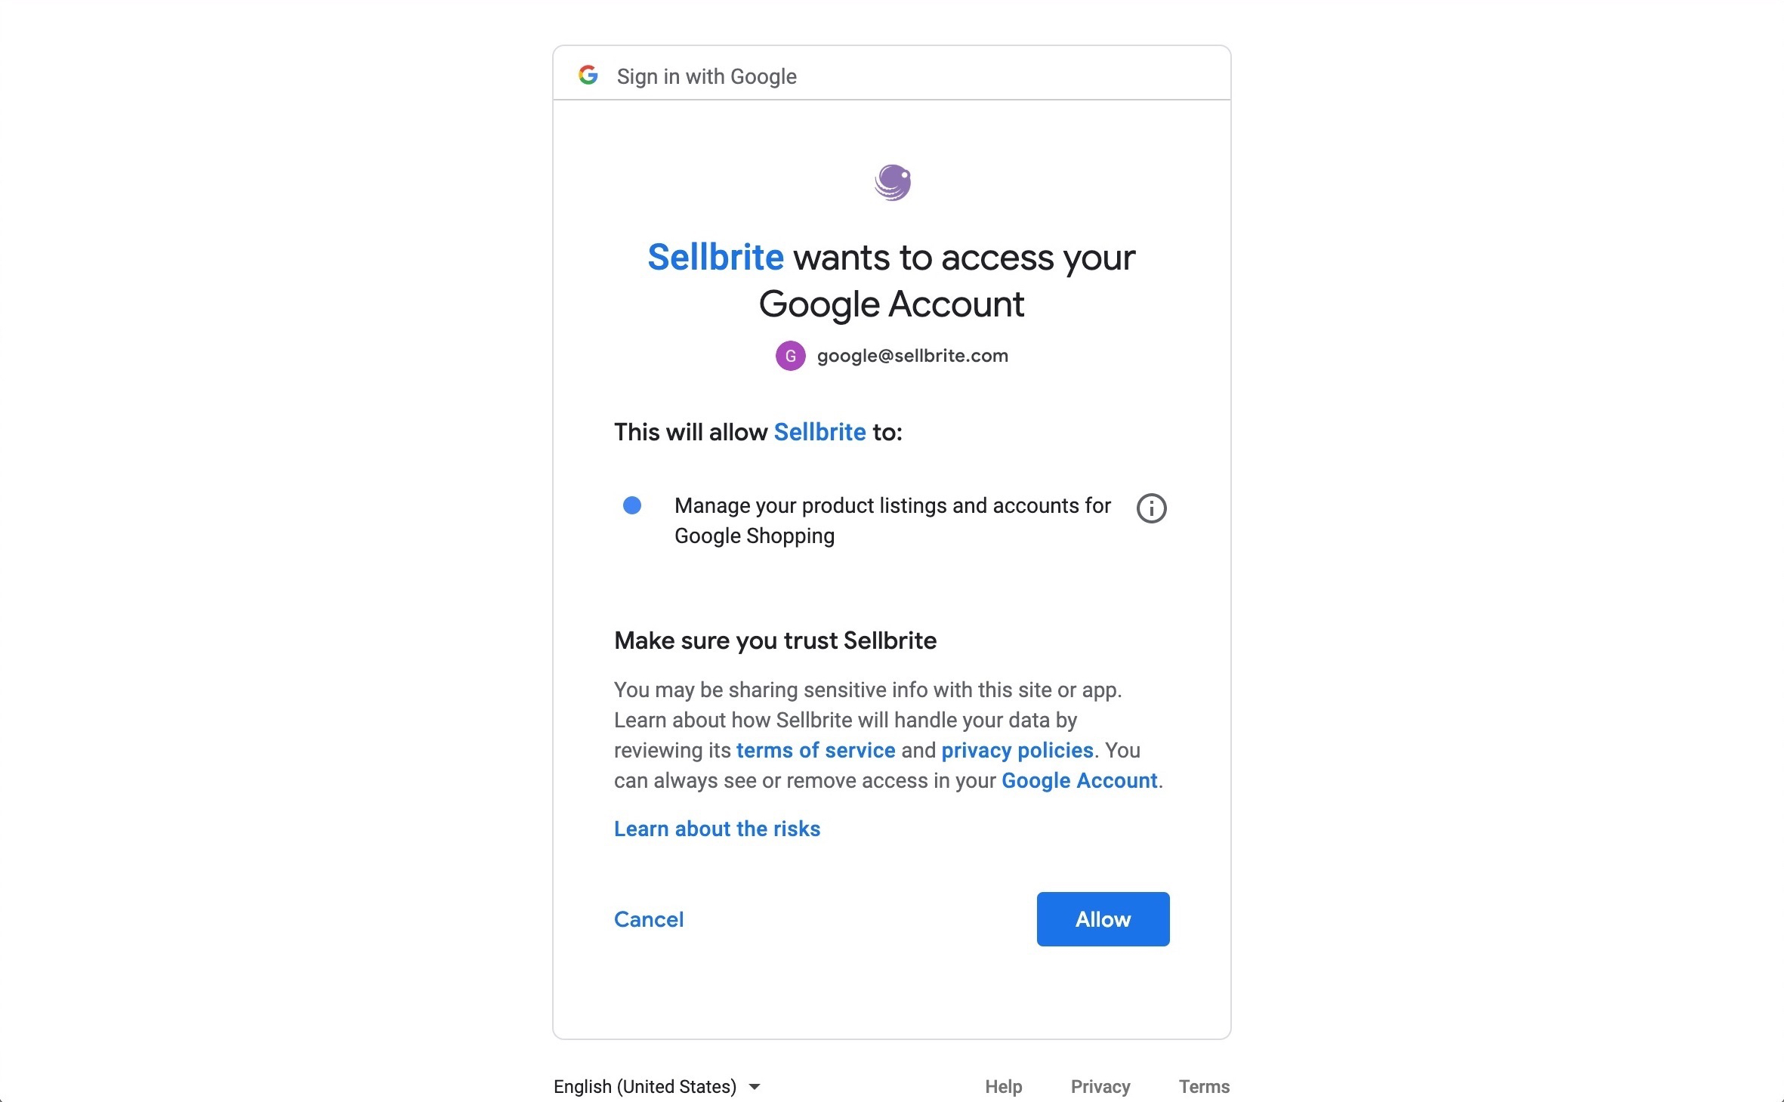Open the privacy policies link
Image resolution: width=1784 pixels, height=1102 pixels.
point(1017,750)
